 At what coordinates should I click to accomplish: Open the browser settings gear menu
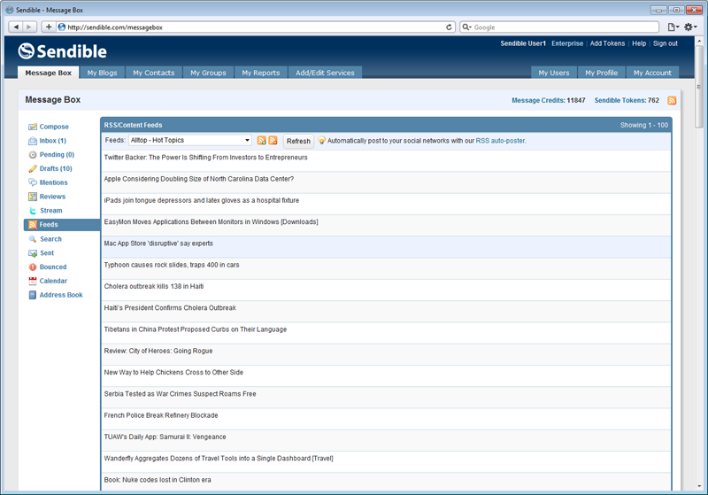690,27
